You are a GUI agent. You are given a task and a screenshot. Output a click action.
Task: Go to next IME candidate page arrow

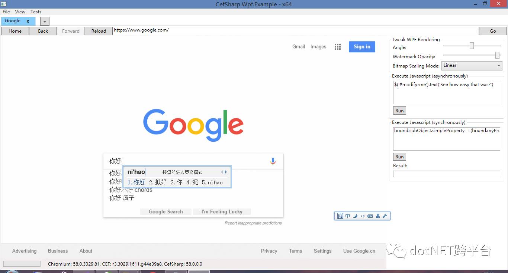[226, 172]
